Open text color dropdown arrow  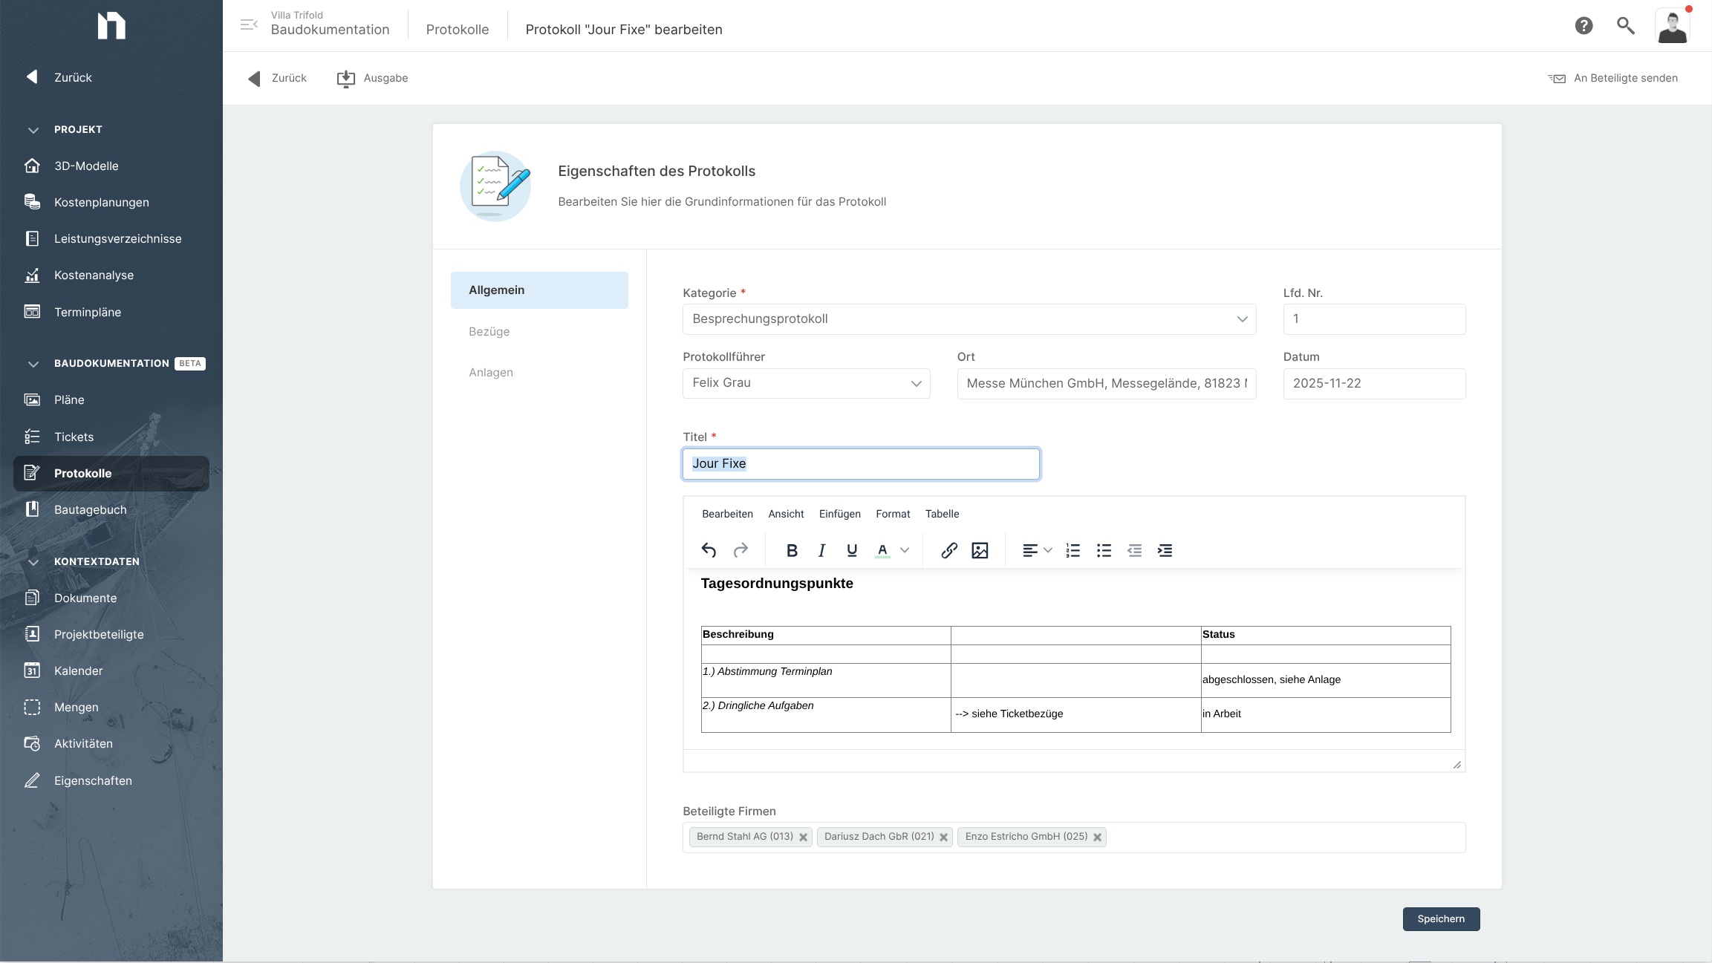(x=905, y=550)
